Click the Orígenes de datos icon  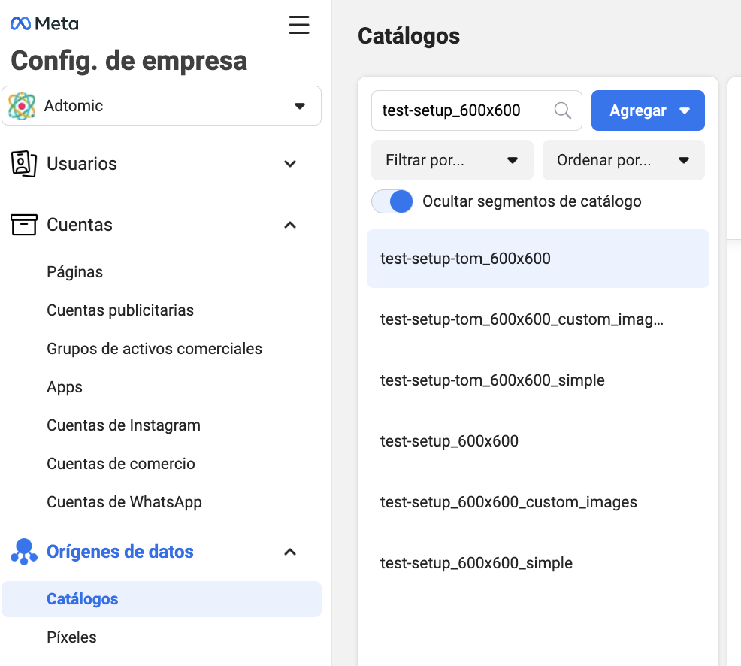tap(24, 552)
